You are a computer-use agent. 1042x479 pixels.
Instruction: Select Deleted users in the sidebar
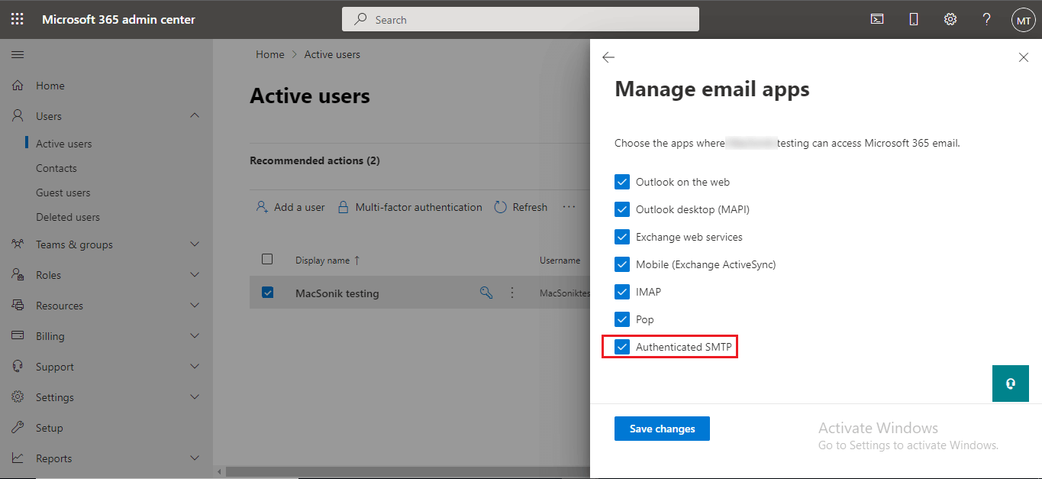[67, 217]
